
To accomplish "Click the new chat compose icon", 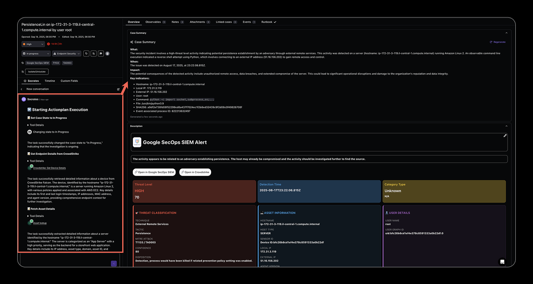I will [x=118, y=89].
